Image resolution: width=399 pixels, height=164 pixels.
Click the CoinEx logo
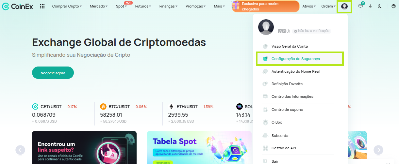click(17, 6)
